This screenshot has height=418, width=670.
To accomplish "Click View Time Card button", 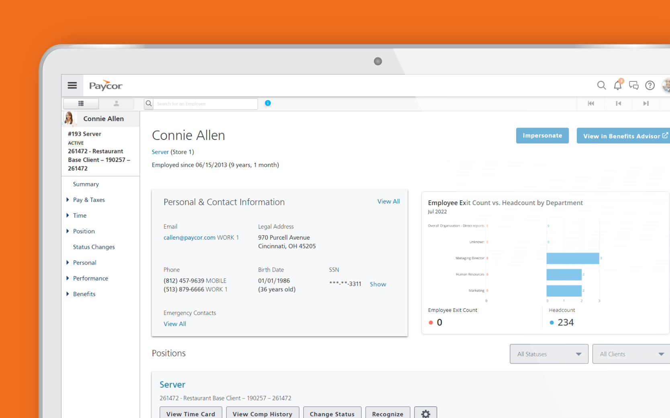I will point(191,413).
